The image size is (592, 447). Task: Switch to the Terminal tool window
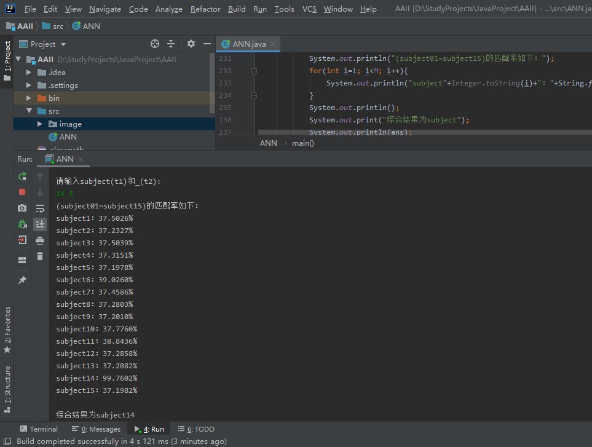(39, 429)
